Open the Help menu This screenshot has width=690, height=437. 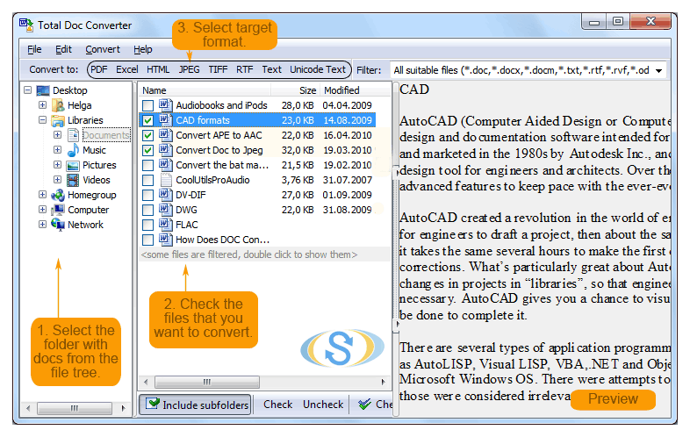pos(143,49)
